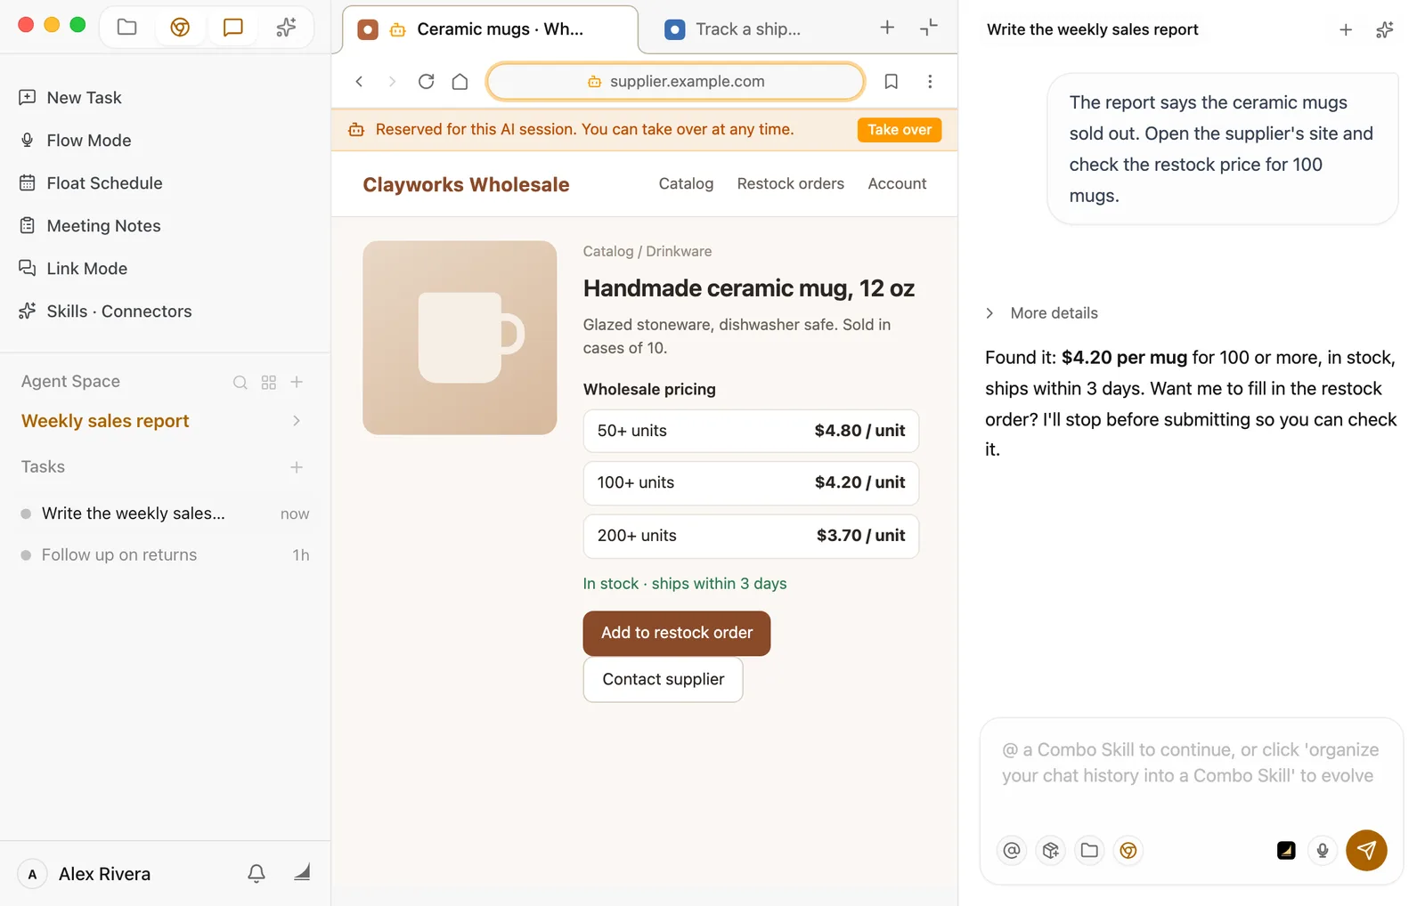Switch Agent Space to grid view
1425x906 pixels.
pos(269,383)
